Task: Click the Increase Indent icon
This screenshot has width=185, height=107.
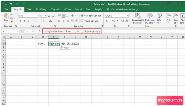Action: tap(77, 21)
